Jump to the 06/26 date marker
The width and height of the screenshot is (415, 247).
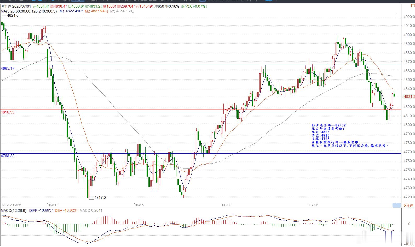click(x=53, y=205)
